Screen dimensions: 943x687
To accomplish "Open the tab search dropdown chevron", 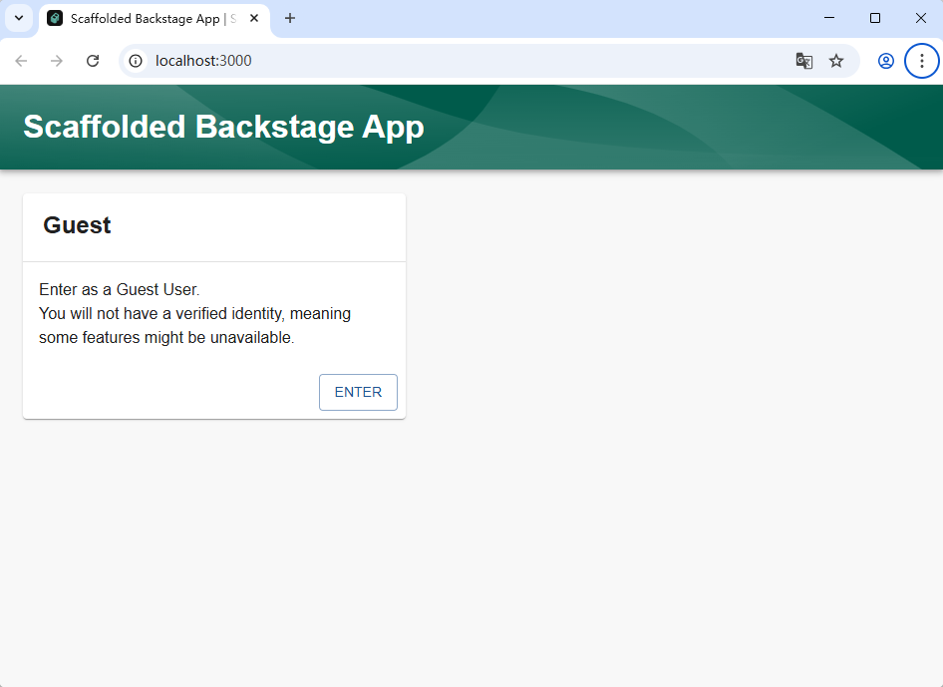I will pos(18,18).
